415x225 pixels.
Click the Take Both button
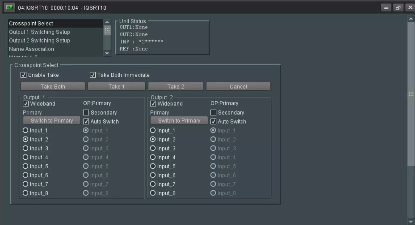point(53,87)
